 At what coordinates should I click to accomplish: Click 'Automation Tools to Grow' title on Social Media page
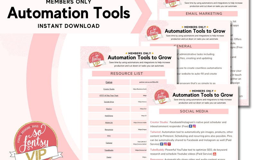(x=203, y=95)
